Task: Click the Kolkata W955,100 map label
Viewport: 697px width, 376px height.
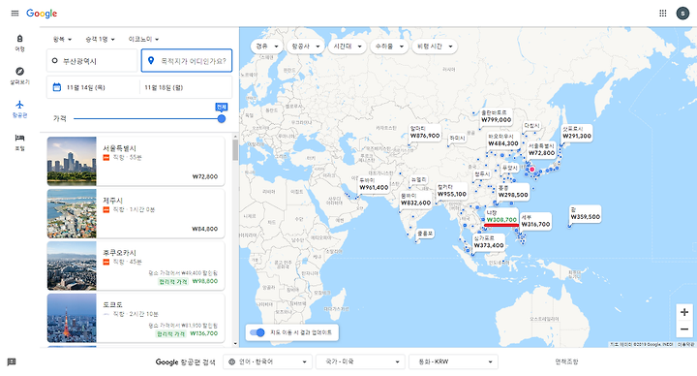Action: click(x=452, y=191)
